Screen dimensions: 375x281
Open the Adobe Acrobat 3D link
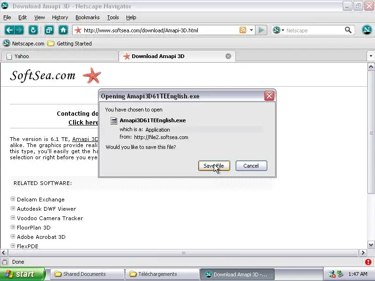41,237
